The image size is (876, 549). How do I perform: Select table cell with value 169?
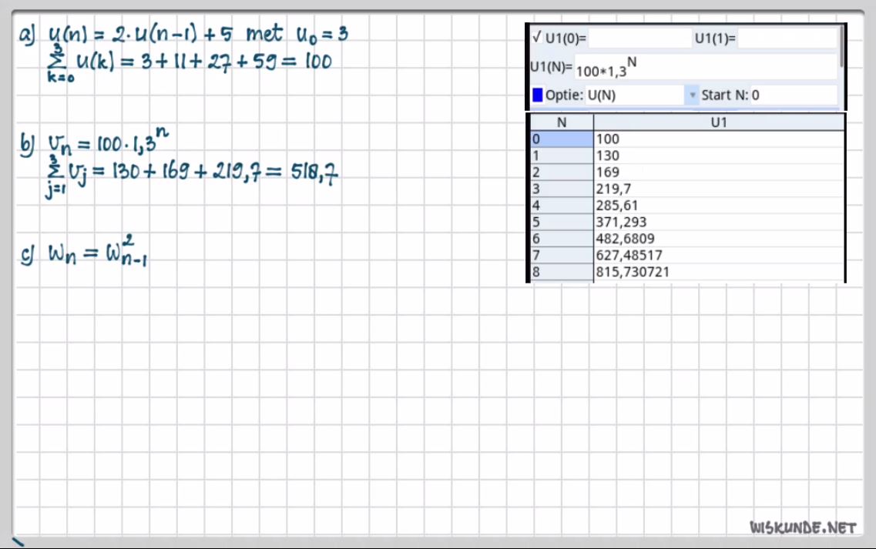click(719, 172)
